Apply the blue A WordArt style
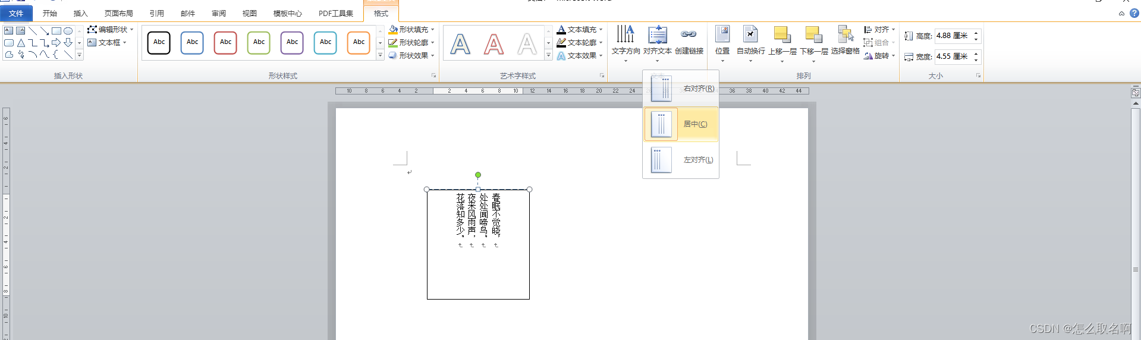This screenshot has width=1141, height=340. pos(460,44)
